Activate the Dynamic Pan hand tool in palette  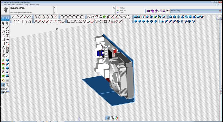click(x=3, y=85)
